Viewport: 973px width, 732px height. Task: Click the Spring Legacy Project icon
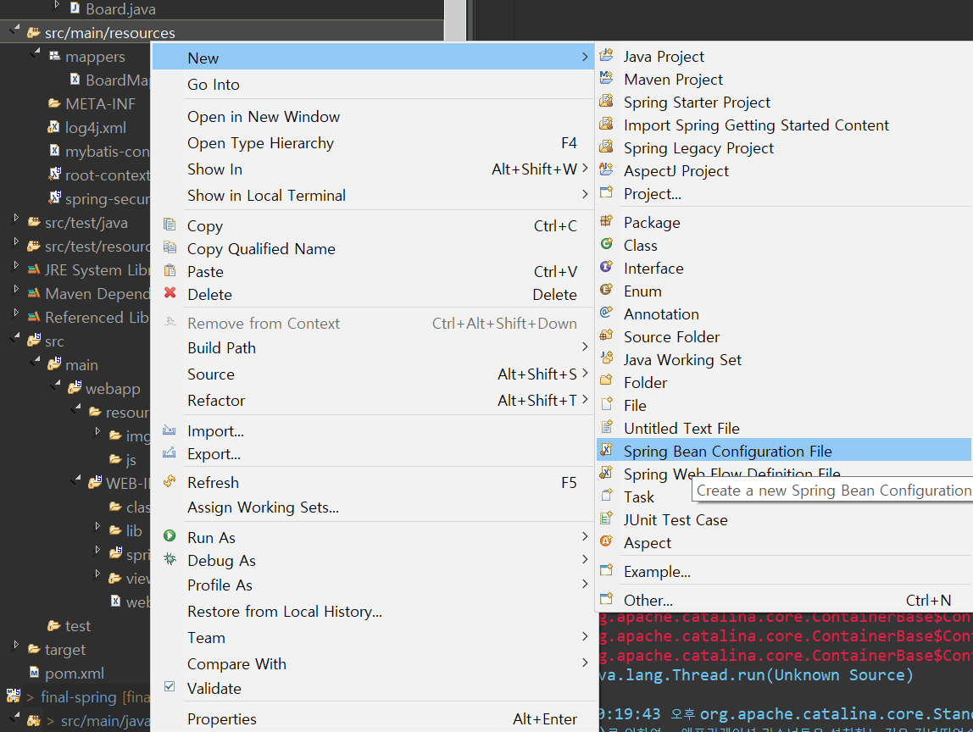(606, 147)
